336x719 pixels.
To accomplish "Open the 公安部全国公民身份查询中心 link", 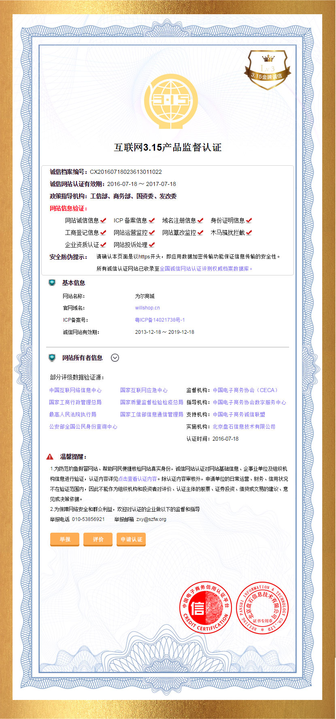I will [83, 427].
